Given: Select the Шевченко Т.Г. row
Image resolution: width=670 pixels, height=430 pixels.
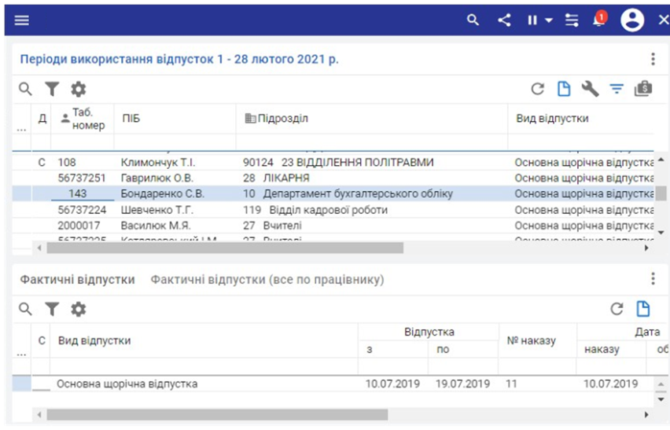Looking at the screenshot, I should click(x=156, y=210).
